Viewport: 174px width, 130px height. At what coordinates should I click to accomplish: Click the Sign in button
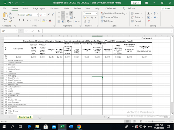click(136, 3)
